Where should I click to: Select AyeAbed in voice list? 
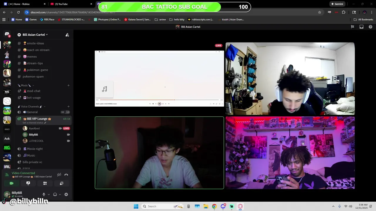click(x=46, y=128)
